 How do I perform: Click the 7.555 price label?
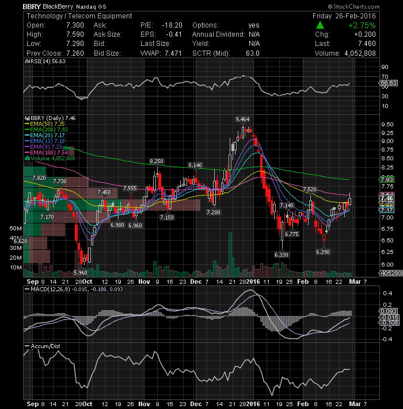130,188
